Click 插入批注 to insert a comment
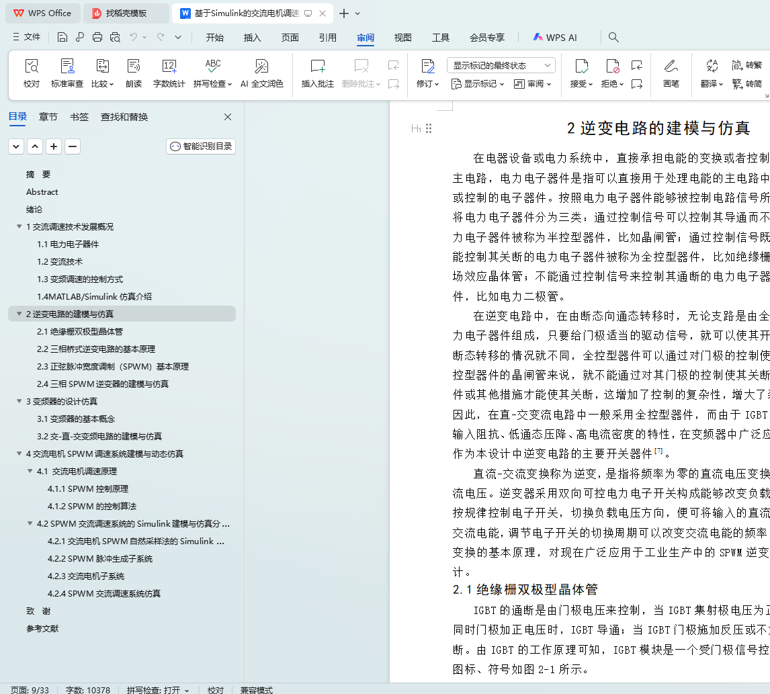This screenshot has height=694, width=770. [x=318, y=73]
